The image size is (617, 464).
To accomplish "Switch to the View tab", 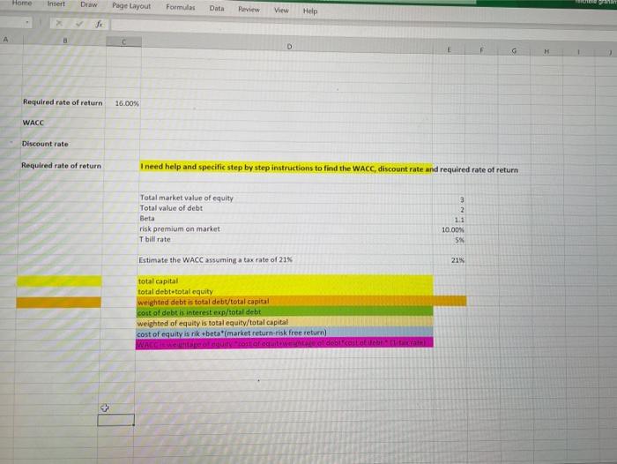I will [x=281, y=11].
